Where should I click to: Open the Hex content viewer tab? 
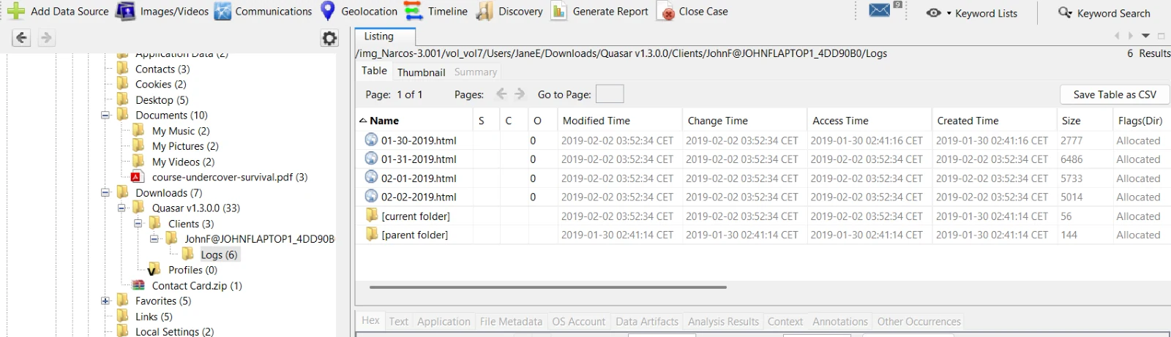(371, 320)
